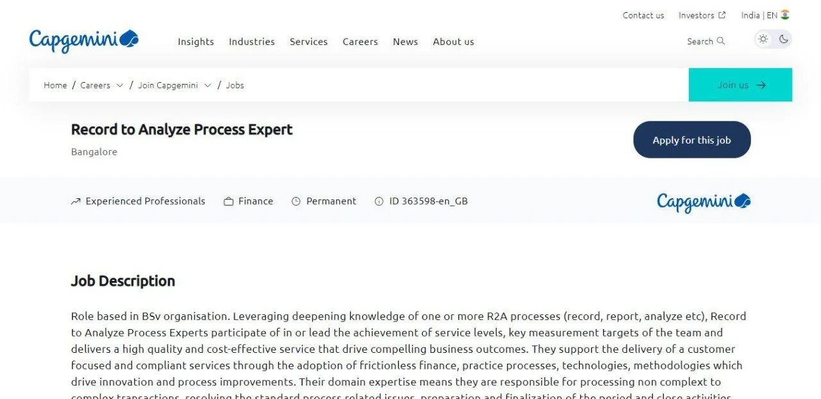
Task: Open the Services menu
Action: tap(309, 42)
